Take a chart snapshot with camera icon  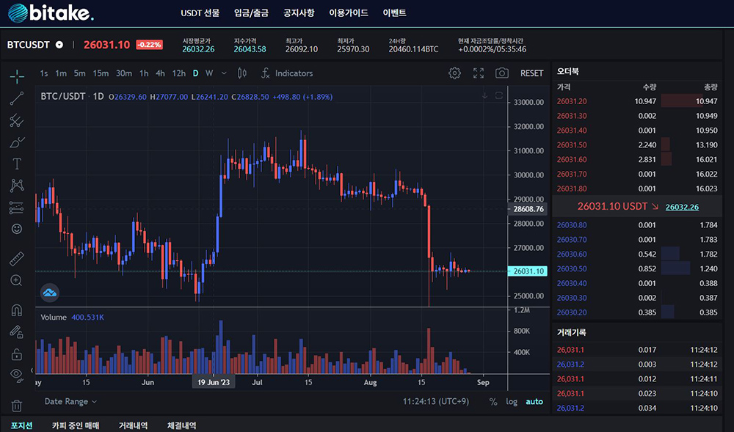click(x=502, y=73)
